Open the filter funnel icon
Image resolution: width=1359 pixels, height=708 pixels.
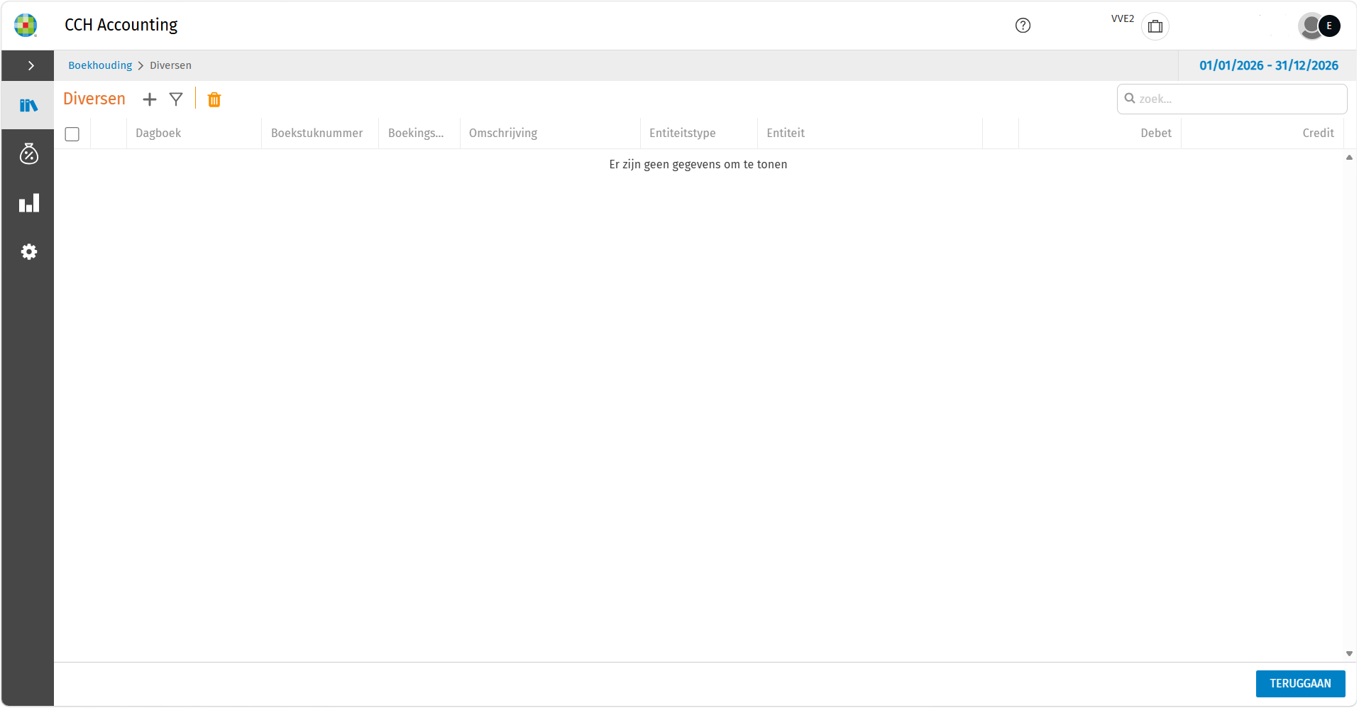176,99
